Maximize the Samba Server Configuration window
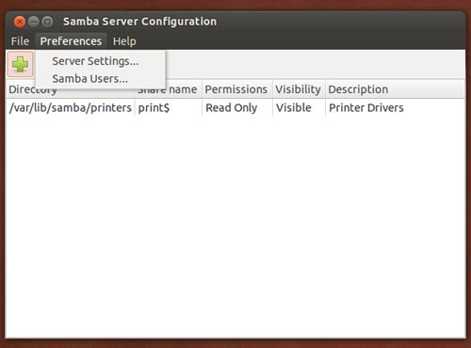 click(x=47, y=22)
